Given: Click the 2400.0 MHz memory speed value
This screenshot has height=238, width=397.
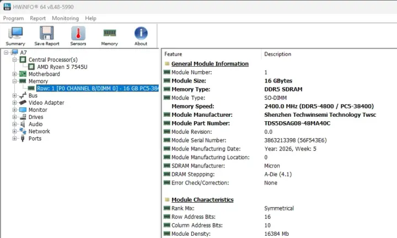Looking at the screenshot, I should (x=319, y=106).
